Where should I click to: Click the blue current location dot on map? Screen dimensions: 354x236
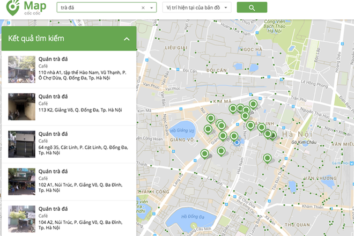pos(236,142)
